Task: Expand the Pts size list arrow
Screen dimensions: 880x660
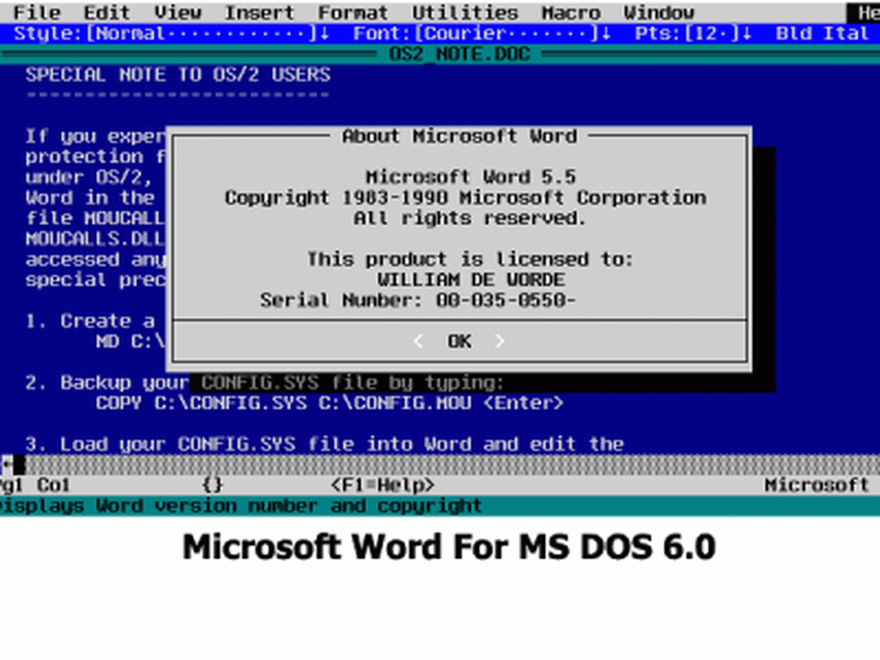Action: [746, 33]
